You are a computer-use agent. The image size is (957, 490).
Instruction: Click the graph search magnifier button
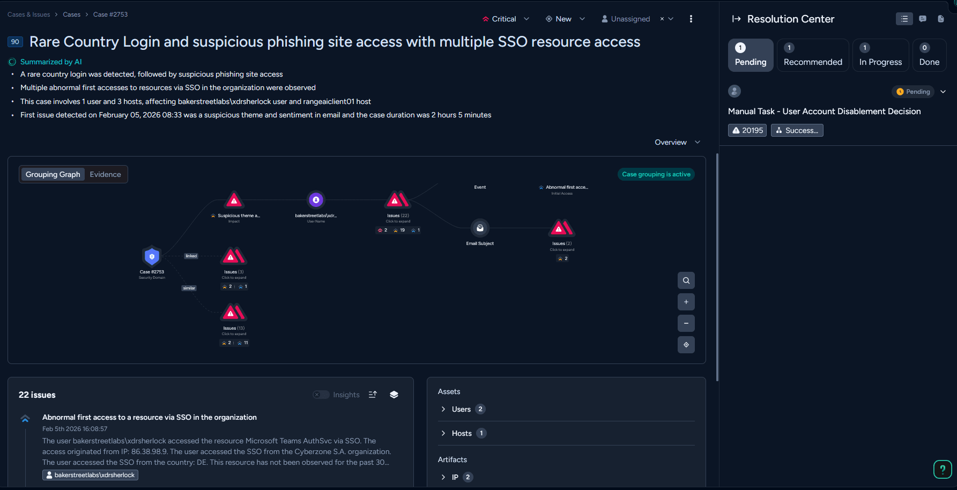(686, 280)
